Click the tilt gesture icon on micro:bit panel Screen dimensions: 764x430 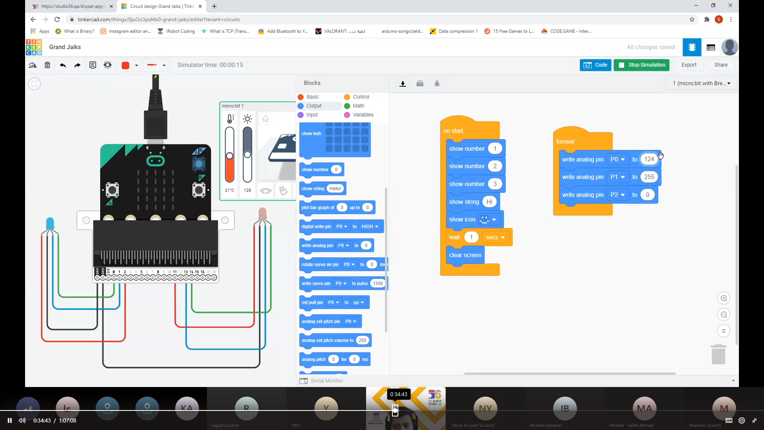tap(283, 191)
